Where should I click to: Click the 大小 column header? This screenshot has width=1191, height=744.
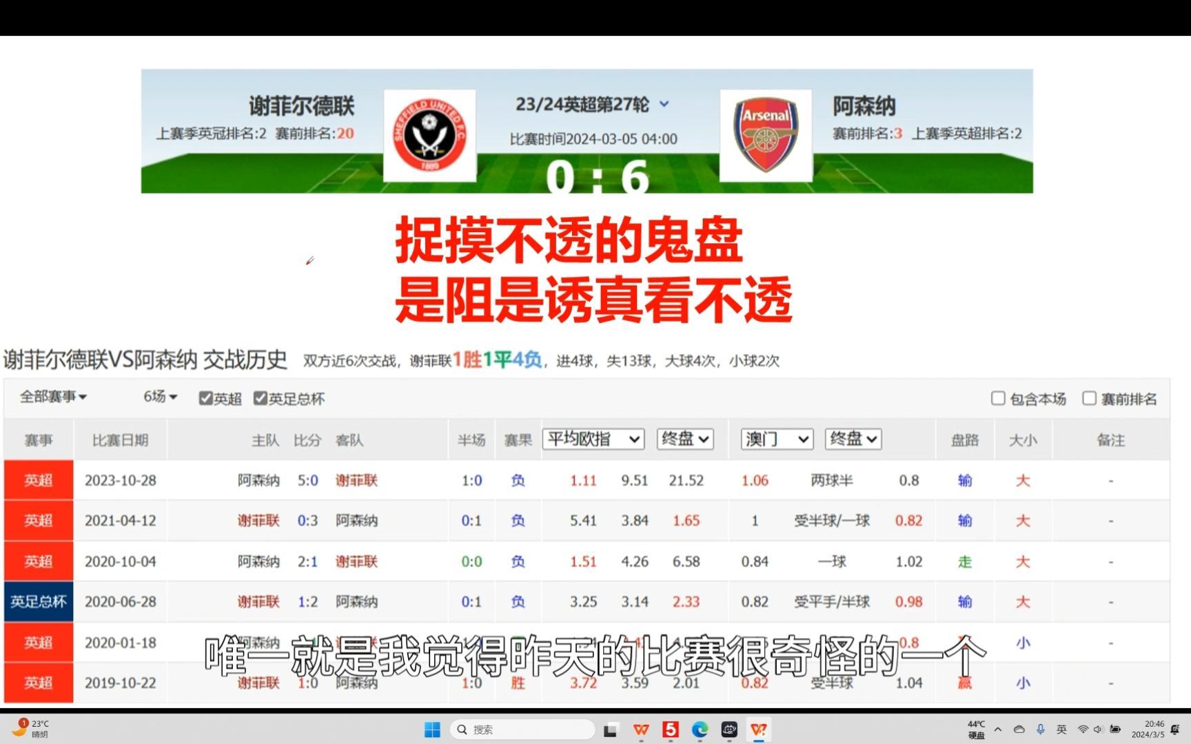click(x=1023, y=440)
